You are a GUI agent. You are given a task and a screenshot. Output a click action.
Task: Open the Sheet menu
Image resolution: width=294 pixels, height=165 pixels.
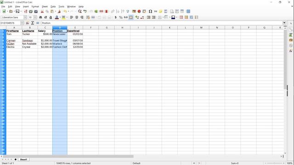click(x=45, y=6)
